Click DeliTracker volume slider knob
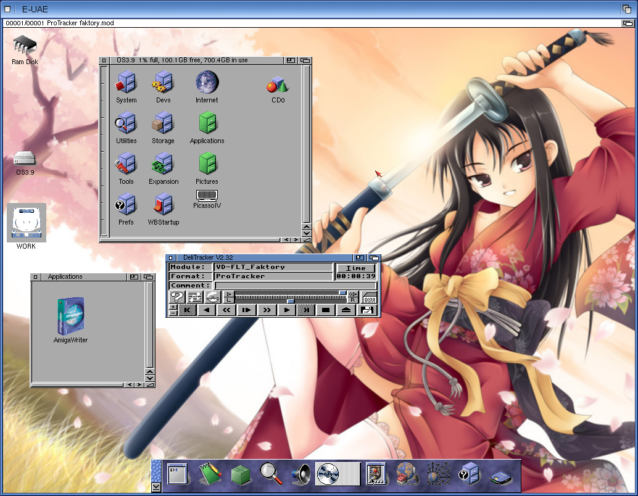The height and width of the screenshot is (496, 638). tap(342, 293)
